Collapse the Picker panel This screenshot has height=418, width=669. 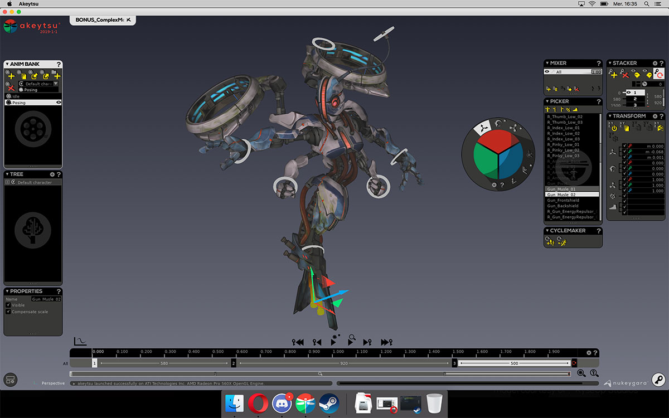coord(547,101)
